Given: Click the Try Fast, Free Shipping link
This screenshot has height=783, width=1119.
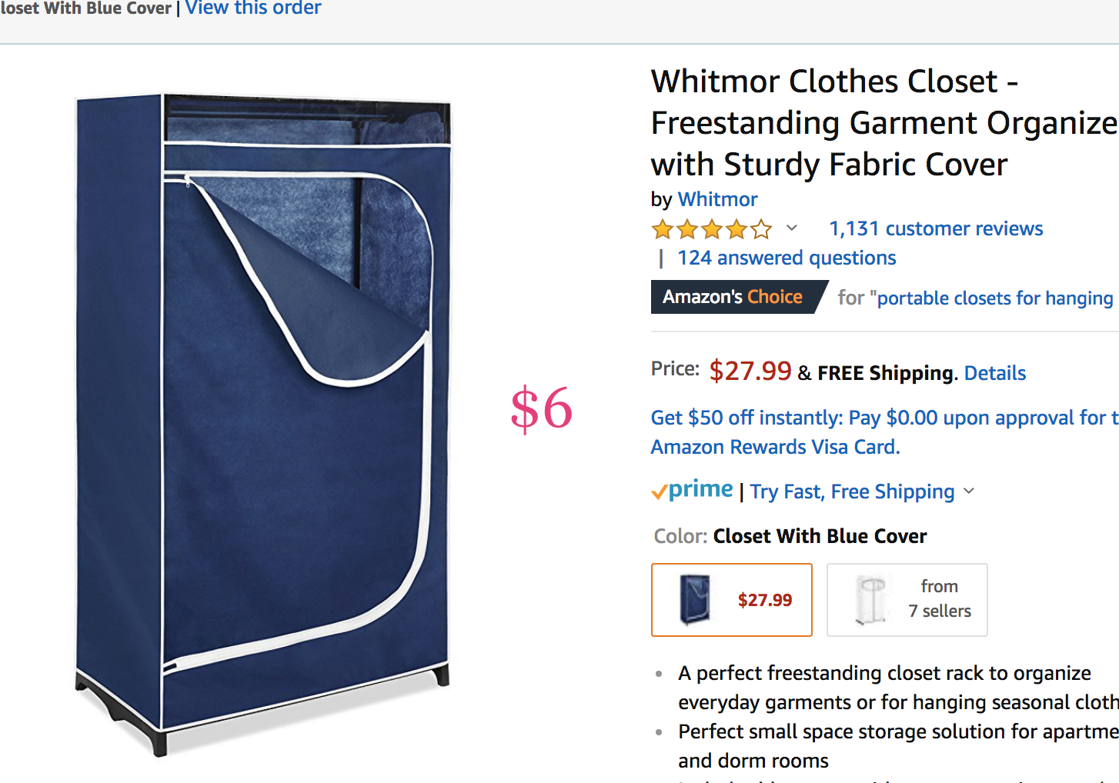Looking at the screenshot, I should pyautogui.click(x=852, y=491).
